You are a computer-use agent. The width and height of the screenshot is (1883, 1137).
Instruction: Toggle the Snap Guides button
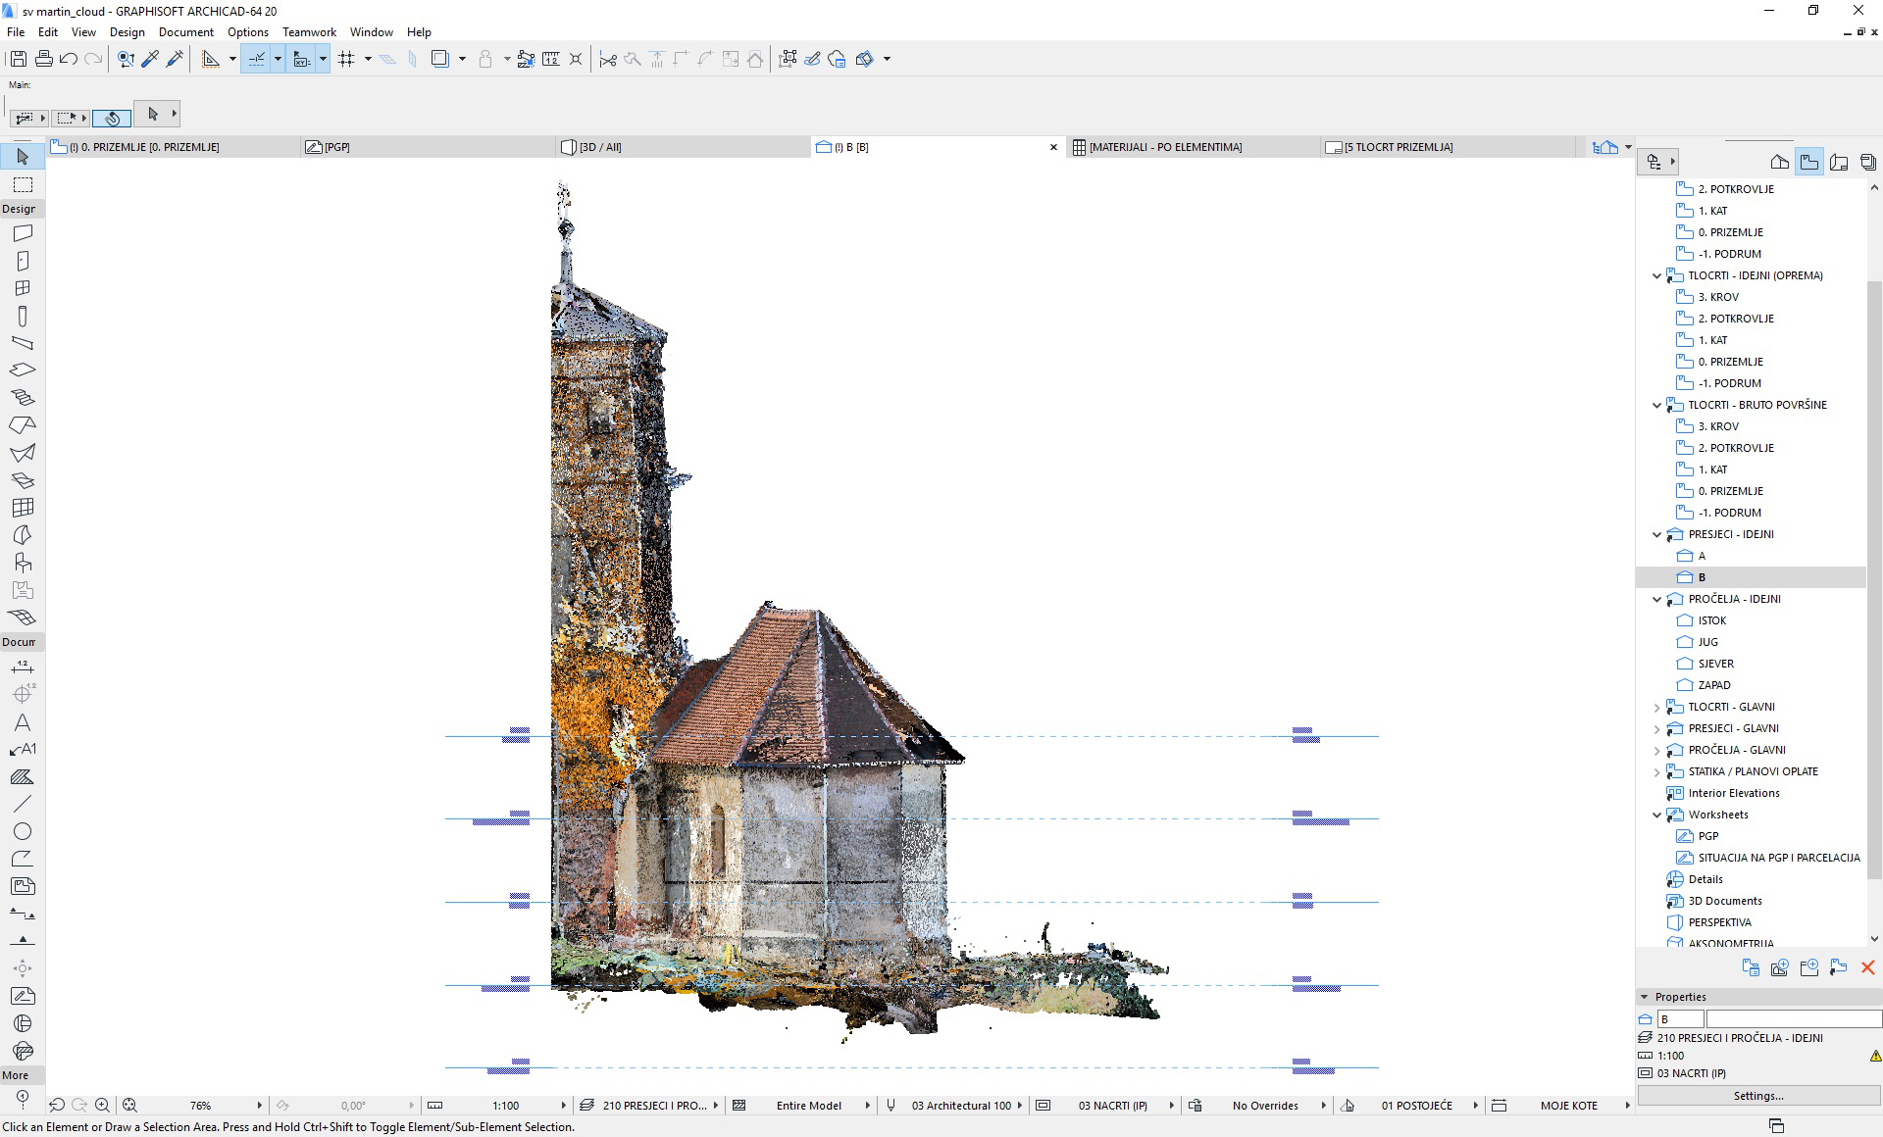(x=256, y=59)
